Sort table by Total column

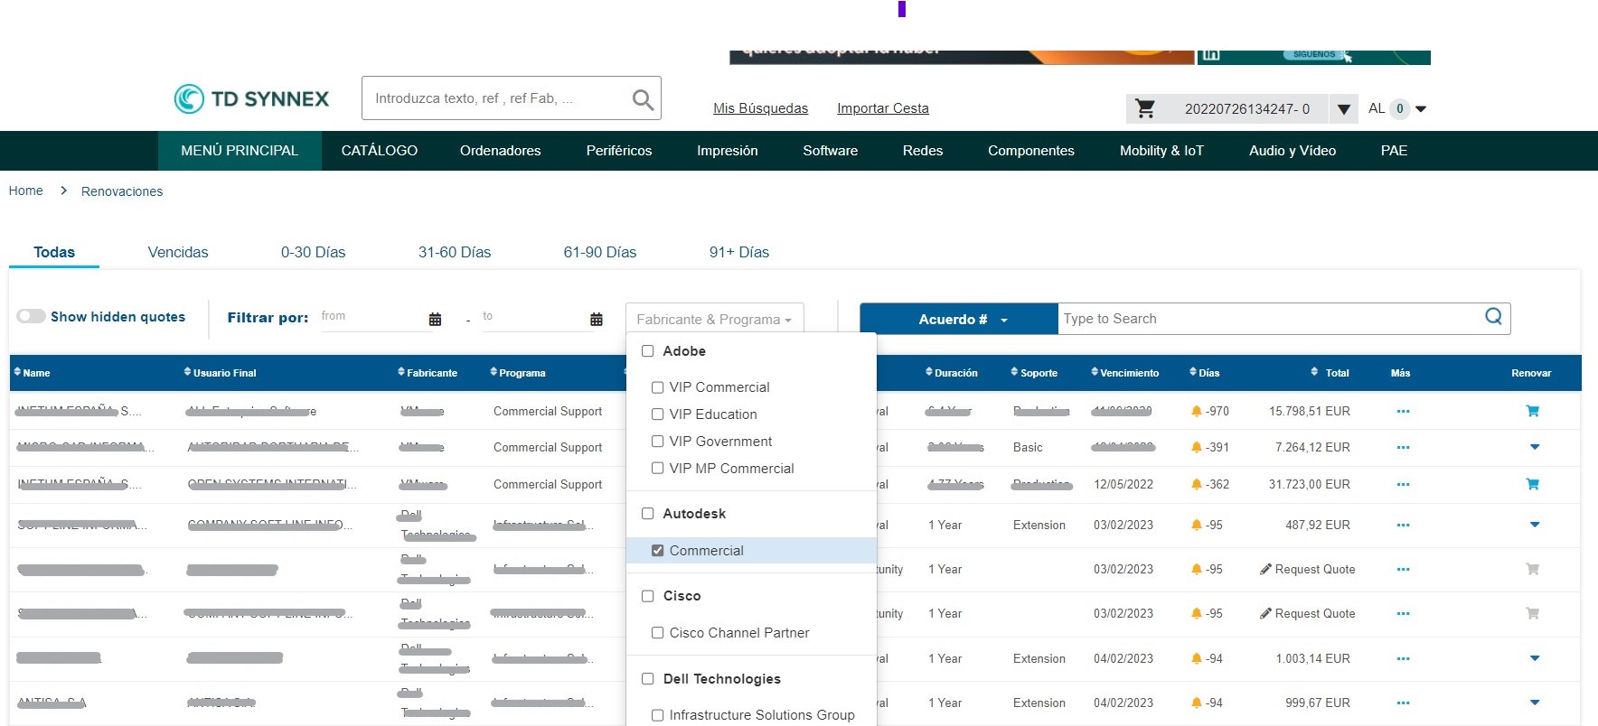pyautogui.click(x=1330, y=372)
